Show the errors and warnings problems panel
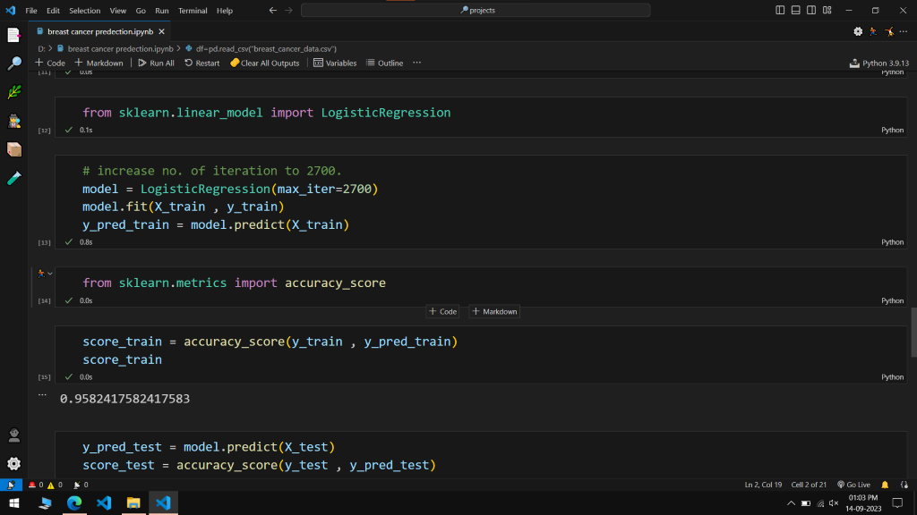 [46, 485]
